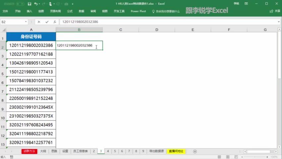282x159 pixels.
Task: Switch to the 视图 ribbon tab
Action: (x=105, y=11)
